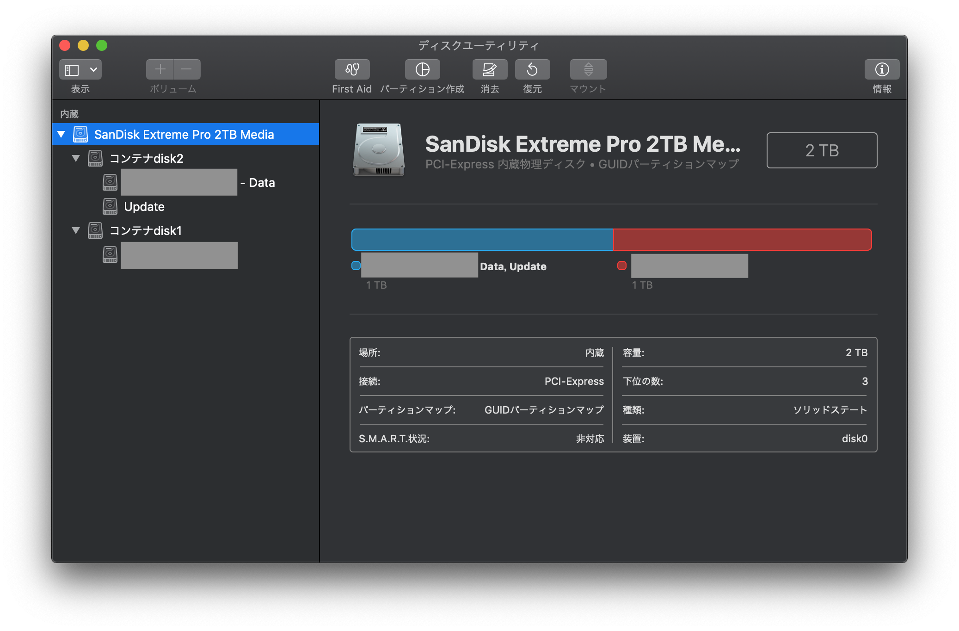Click the First Aid stethoscope icon
Screen dimensions: 959x631
coord(352,69)
